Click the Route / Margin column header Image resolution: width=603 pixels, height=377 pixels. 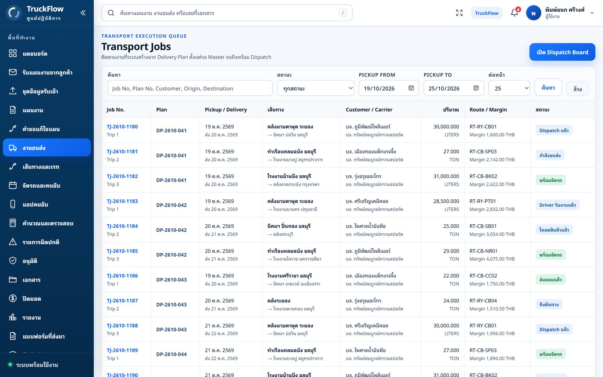(x=488, y=110)
